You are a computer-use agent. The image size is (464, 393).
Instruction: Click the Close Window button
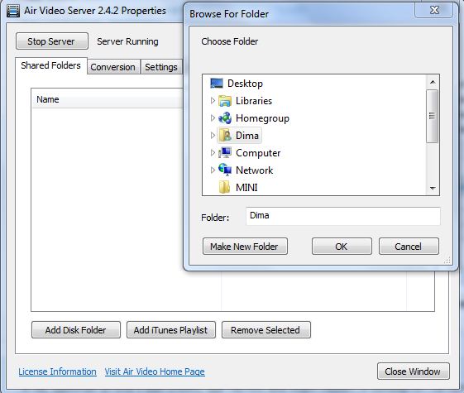coord(413,371)
